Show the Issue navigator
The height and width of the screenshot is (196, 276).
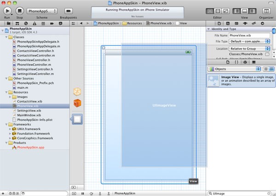34,23
